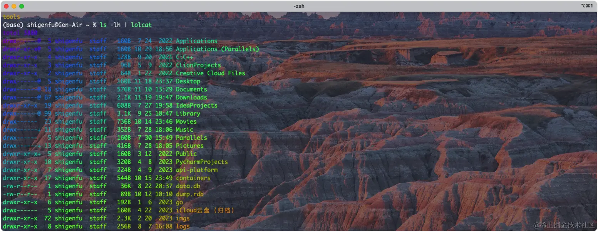Click the 'Documents' directory name
598x232 pixels.
point(191,89)
